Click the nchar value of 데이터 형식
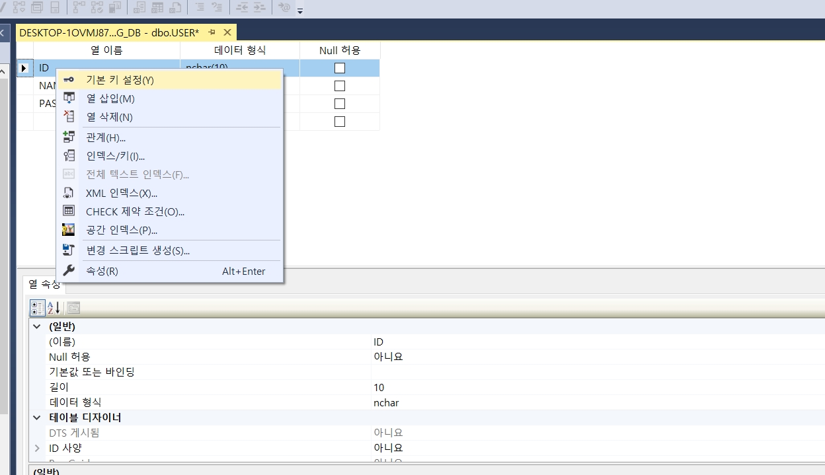 pos(386,402)
